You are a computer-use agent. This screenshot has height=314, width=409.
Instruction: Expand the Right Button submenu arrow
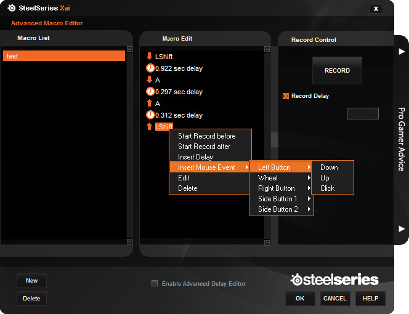pos(309,188)
